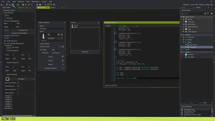Viewport: 215px width, 121px height.
Task: Save the project with the blue save icon
Action: pyautogui.click(x=13, y=5)
